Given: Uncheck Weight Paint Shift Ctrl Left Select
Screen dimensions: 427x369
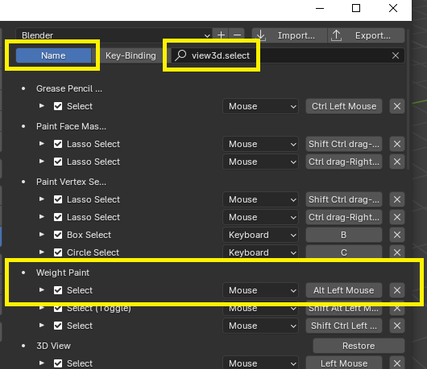Looking at the screenshot, I should pyautogui.click(x=58, y=326).
